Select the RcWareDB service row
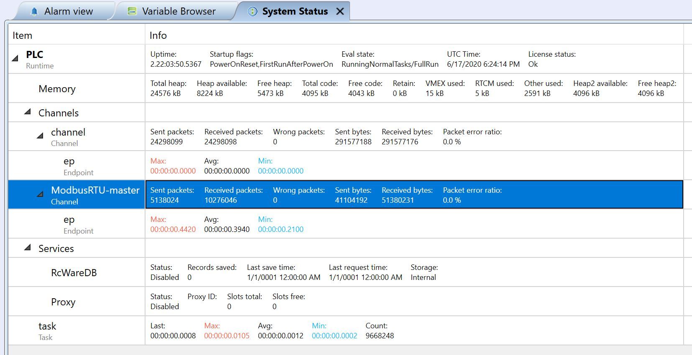The width and height of the screenshot is (692, 355). [x=74, y=273]
